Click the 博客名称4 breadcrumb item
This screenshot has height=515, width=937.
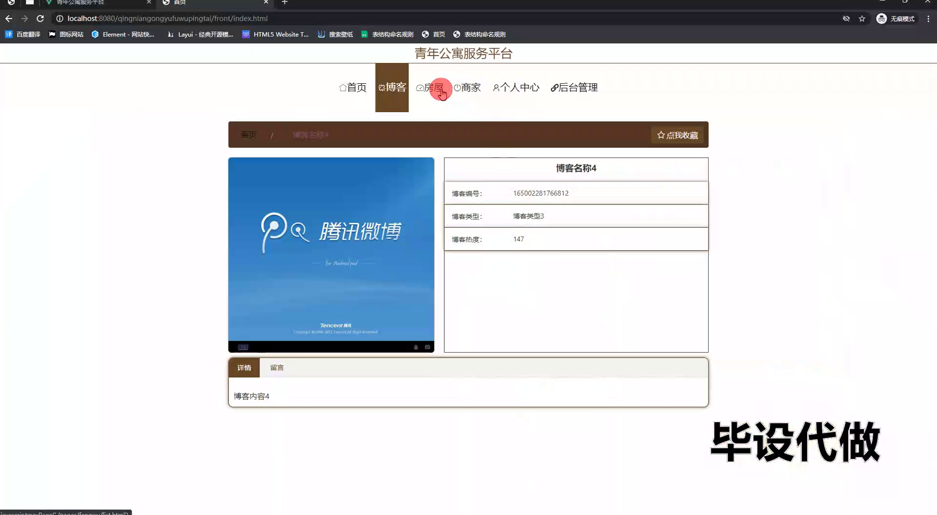tap(310, 135)
